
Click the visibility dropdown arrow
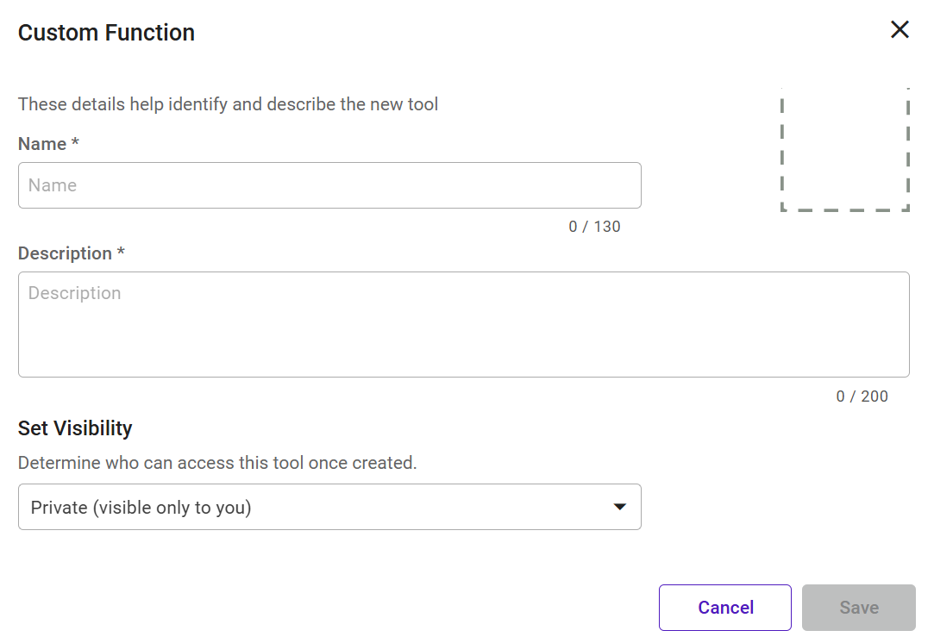point(619,507)
